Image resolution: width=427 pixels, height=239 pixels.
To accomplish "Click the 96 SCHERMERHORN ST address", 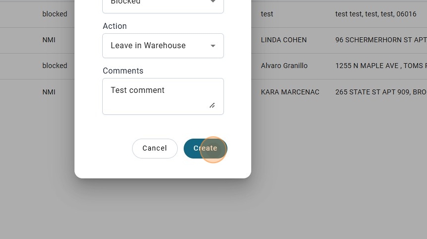I will coord(380,40).
